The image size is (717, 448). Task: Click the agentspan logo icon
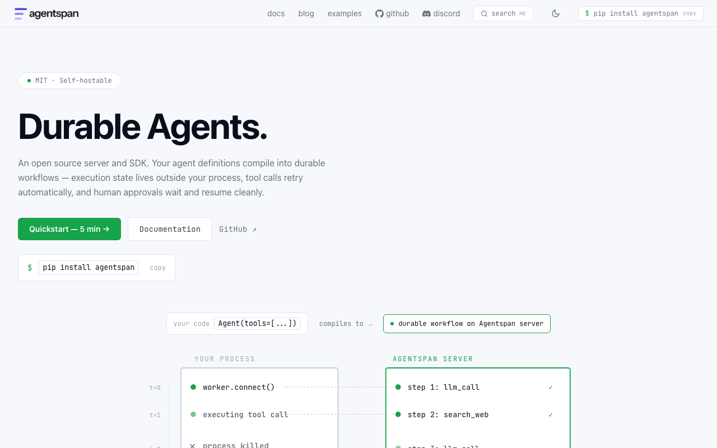(x=21, y=13)
